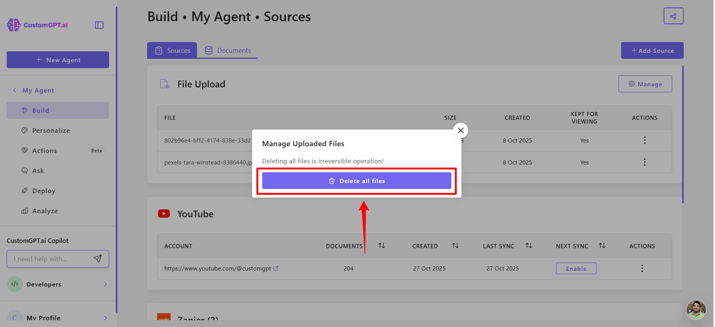Click the Add Source button
The height and width of the screenshot is (327, 715).
[652, 50]
